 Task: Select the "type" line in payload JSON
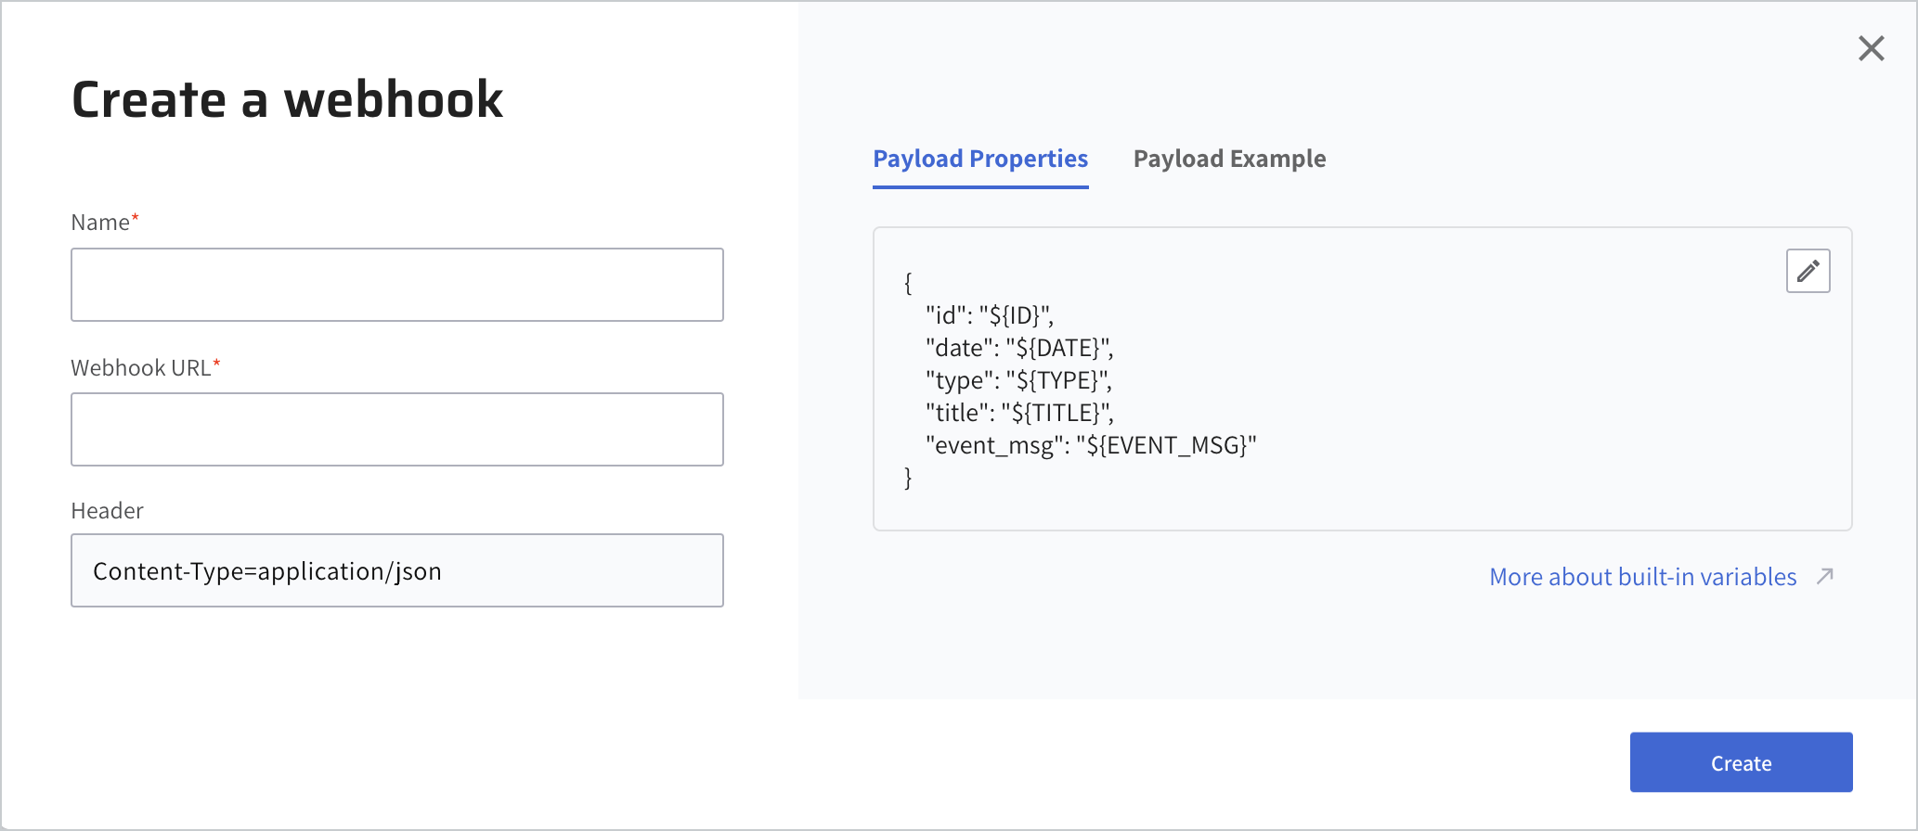coord(1018,380)
